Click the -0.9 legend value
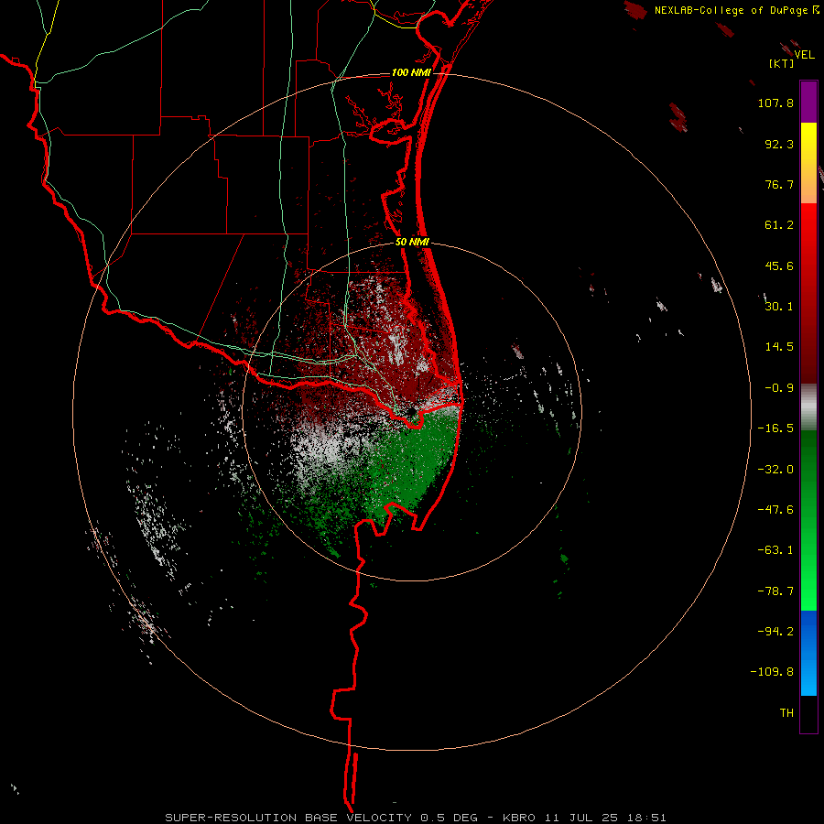The width and height of the screenshot is (824, 824). (779, 388)
